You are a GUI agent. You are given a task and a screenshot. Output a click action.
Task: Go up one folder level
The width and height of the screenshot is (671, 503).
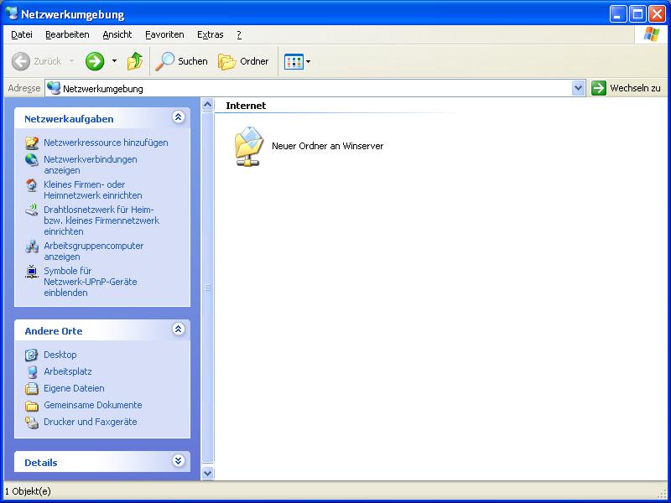135,61
